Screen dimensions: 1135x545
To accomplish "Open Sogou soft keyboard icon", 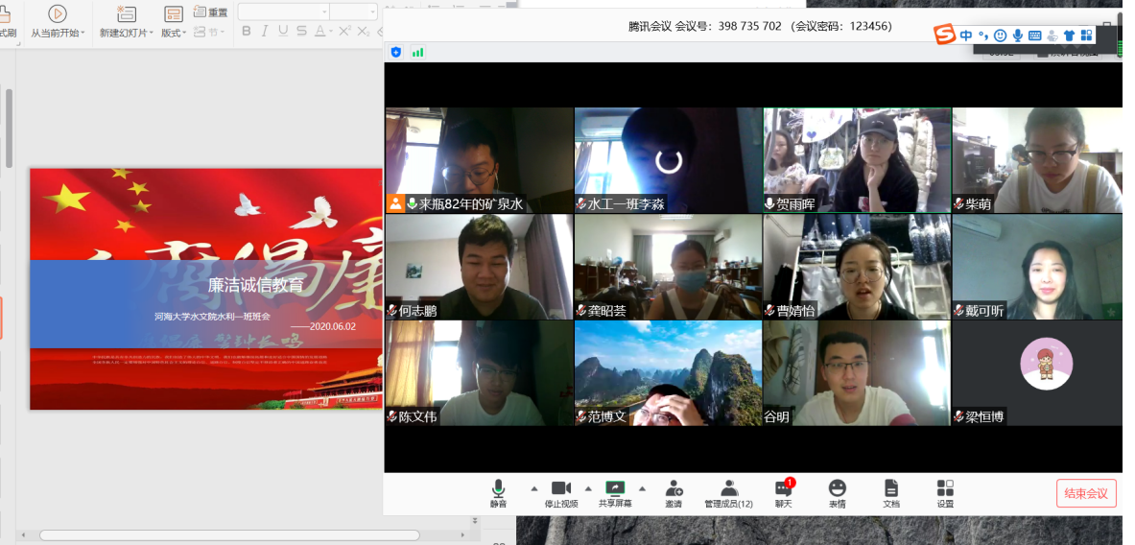I will click(1034, 35).
